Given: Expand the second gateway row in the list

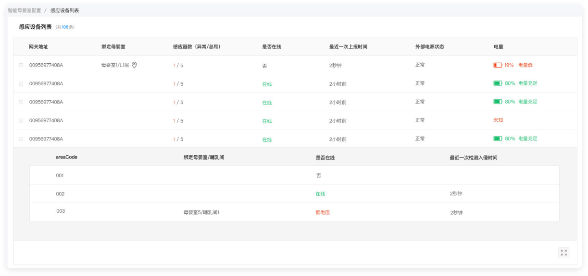Looking at the screenshot, I should tap(21, 84).
